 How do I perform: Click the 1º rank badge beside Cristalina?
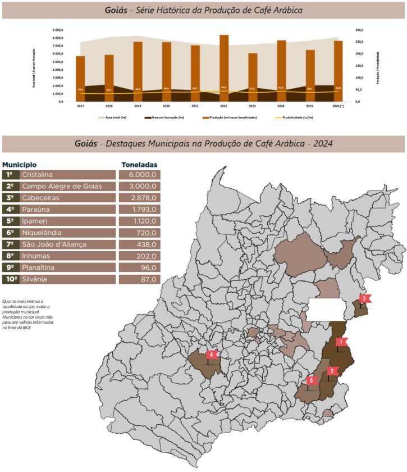(x=10, y=175)
